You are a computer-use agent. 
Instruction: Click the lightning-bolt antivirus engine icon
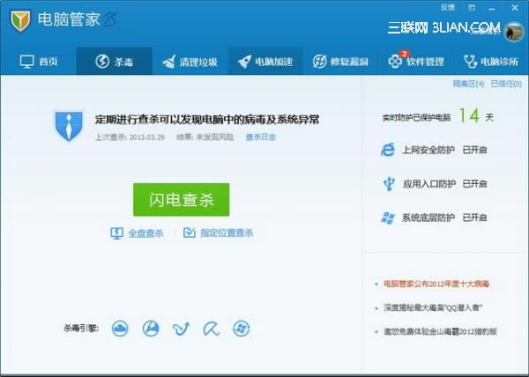[x=151, y=329]
